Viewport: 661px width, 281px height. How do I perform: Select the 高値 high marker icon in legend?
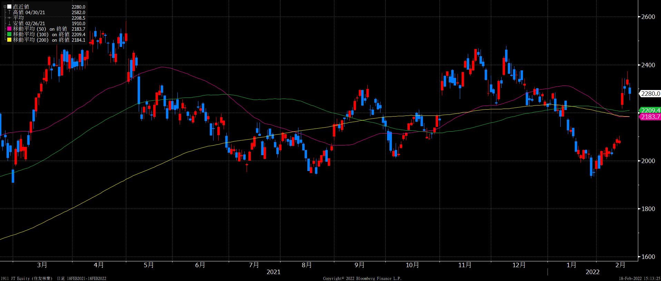click(9, 12)
